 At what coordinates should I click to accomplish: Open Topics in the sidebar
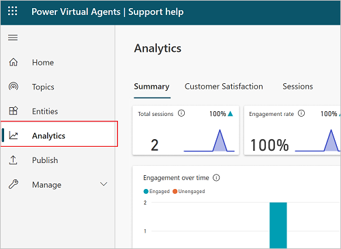pyautogui.click(x=58, y=87)
